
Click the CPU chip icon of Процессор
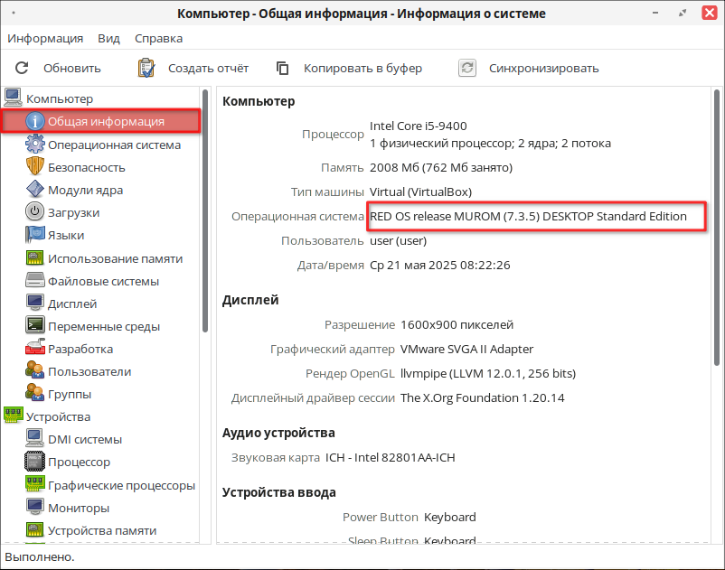34,462
